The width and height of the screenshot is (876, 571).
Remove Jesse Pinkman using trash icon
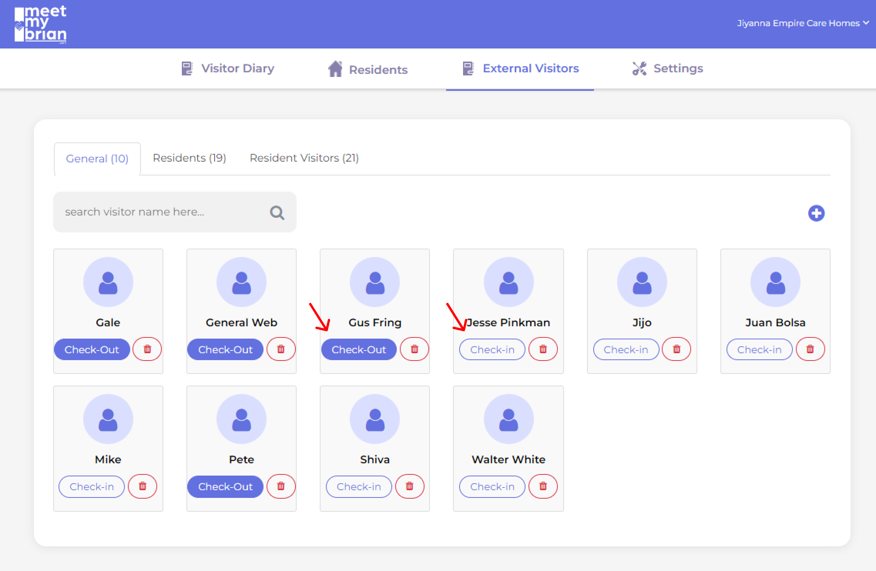coord(543,349)
